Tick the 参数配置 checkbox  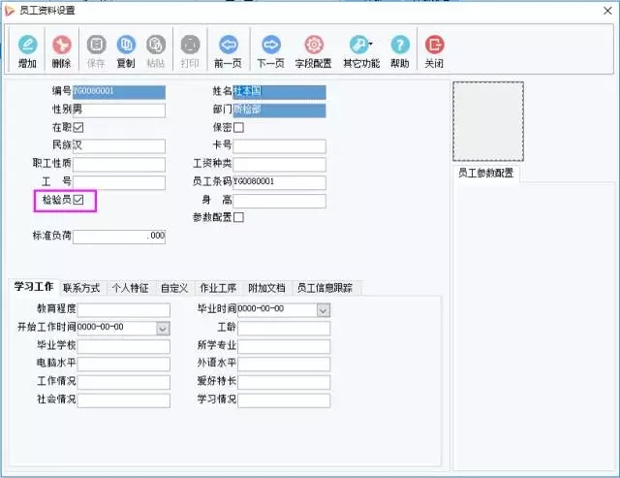point(238,217)
